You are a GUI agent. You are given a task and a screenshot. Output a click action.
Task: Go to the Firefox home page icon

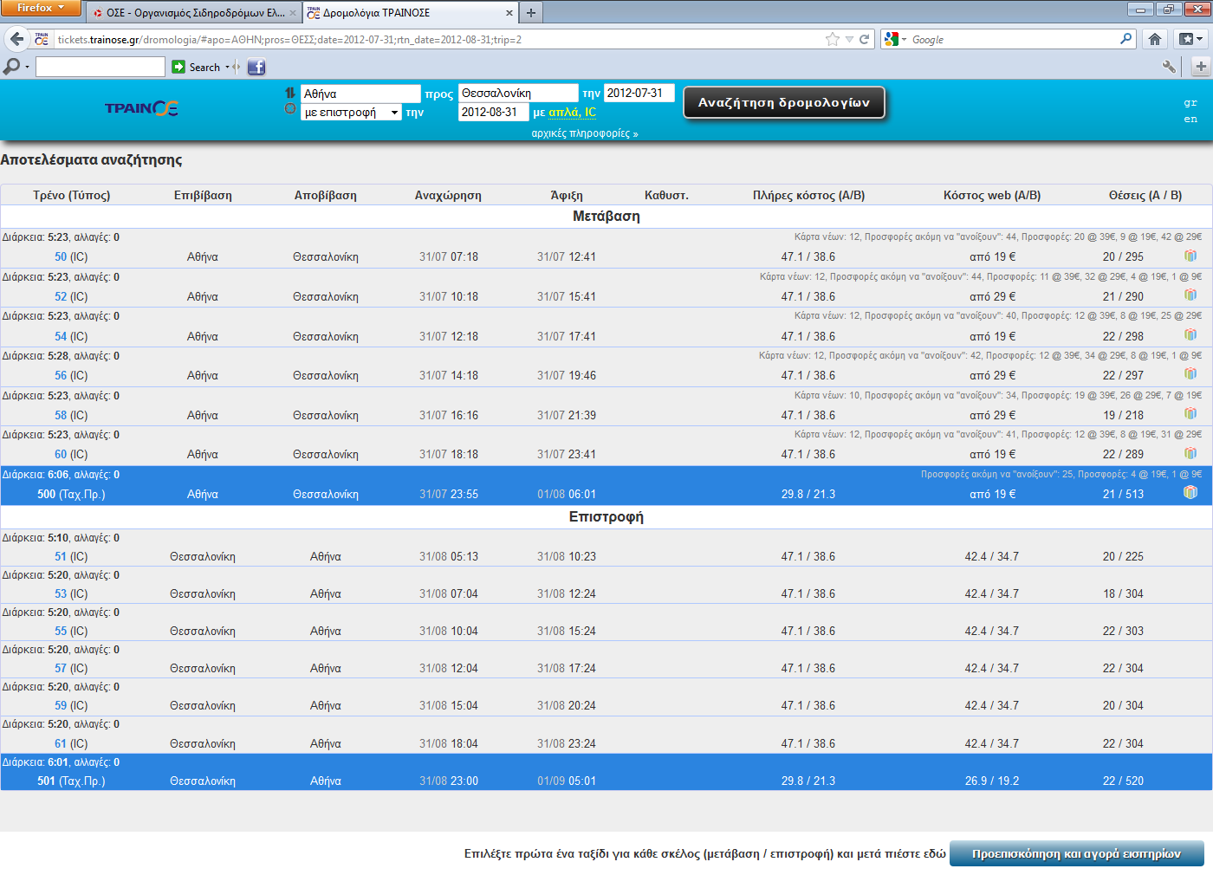pos(1155,39)
